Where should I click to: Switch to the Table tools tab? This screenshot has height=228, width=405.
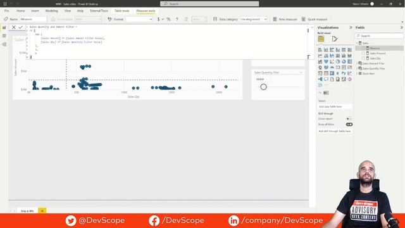coord(121,11)
